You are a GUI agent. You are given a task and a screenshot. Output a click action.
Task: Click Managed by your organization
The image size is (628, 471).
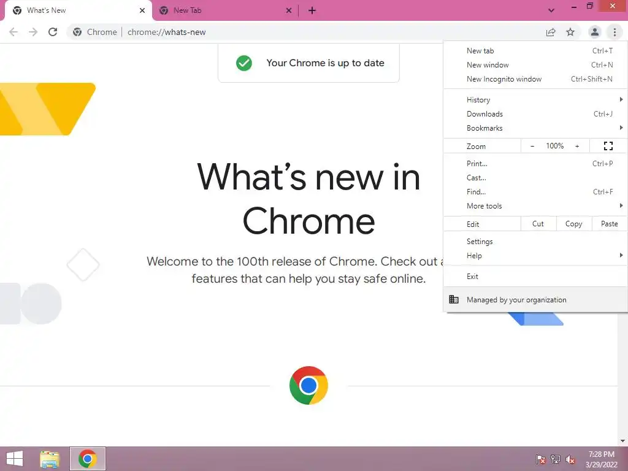[535, 299]
